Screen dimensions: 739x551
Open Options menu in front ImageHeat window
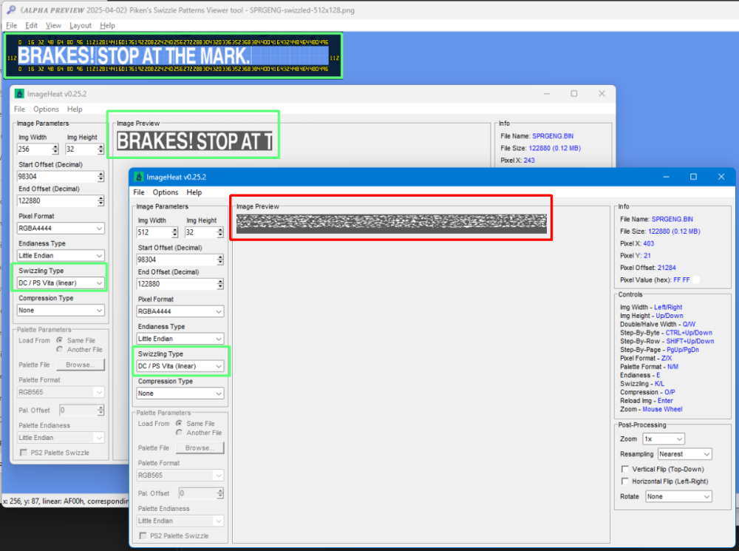166,192
